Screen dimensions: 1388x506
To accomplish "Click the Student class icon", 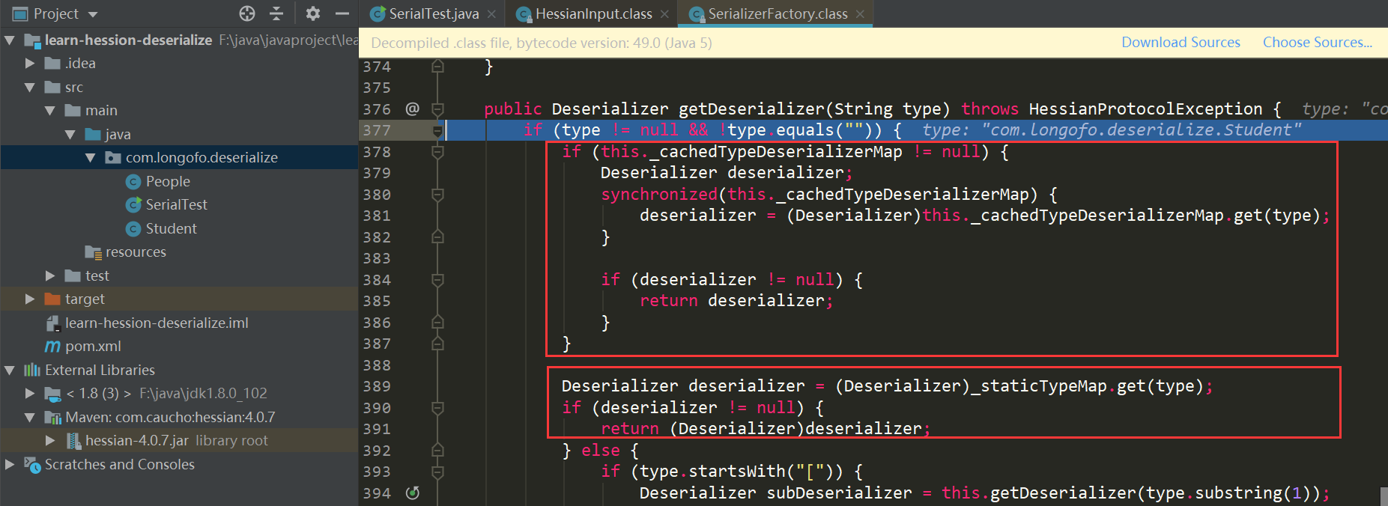I will point(133,229).
